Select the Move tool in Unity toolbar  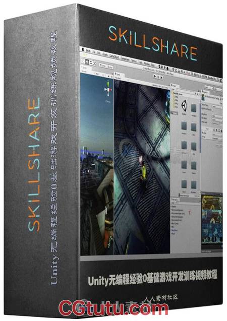(87, 62)
